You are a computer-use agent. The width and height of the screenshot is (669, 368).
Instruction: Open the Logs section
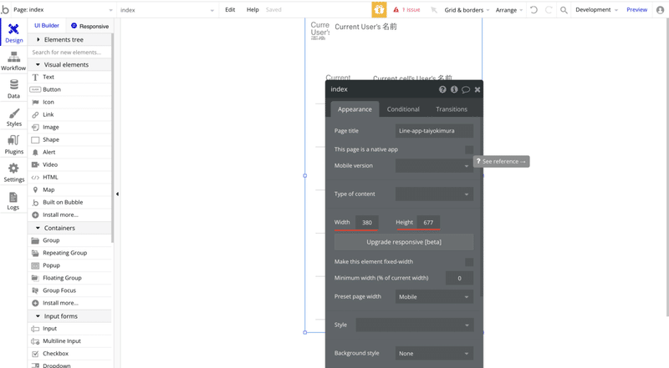coord(13,200)
